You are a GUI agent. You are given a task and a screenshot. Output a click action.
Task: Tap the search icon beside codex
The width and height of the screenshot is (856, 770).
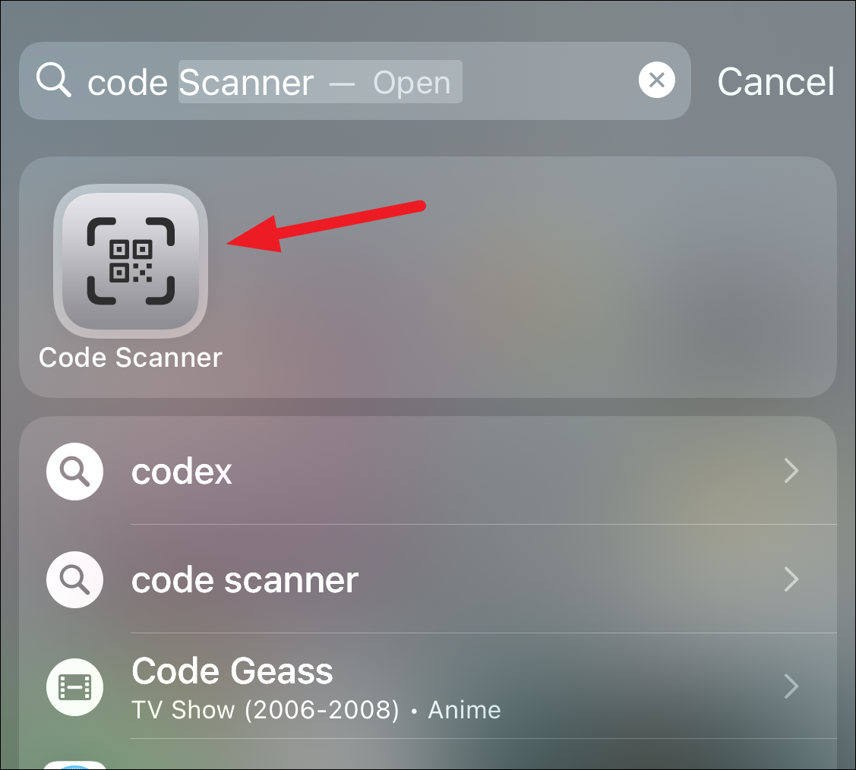(74, 471)
